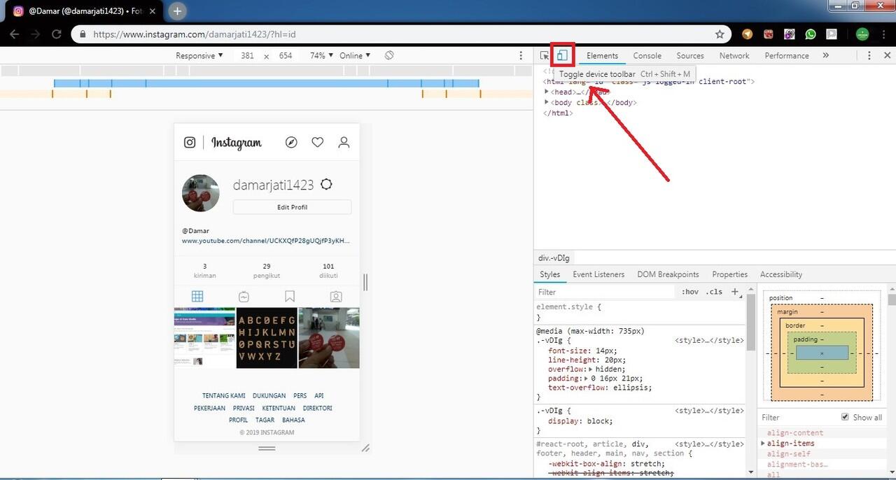Open the activity heart icon
This screenshot has height=480, width=896.
[x=318, y=142]
